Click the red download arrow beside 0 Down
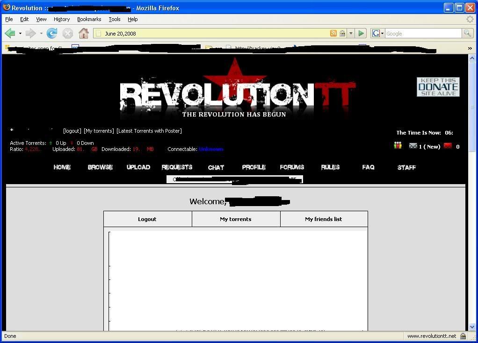Screen dimensions: 478x343 point(72,143)
